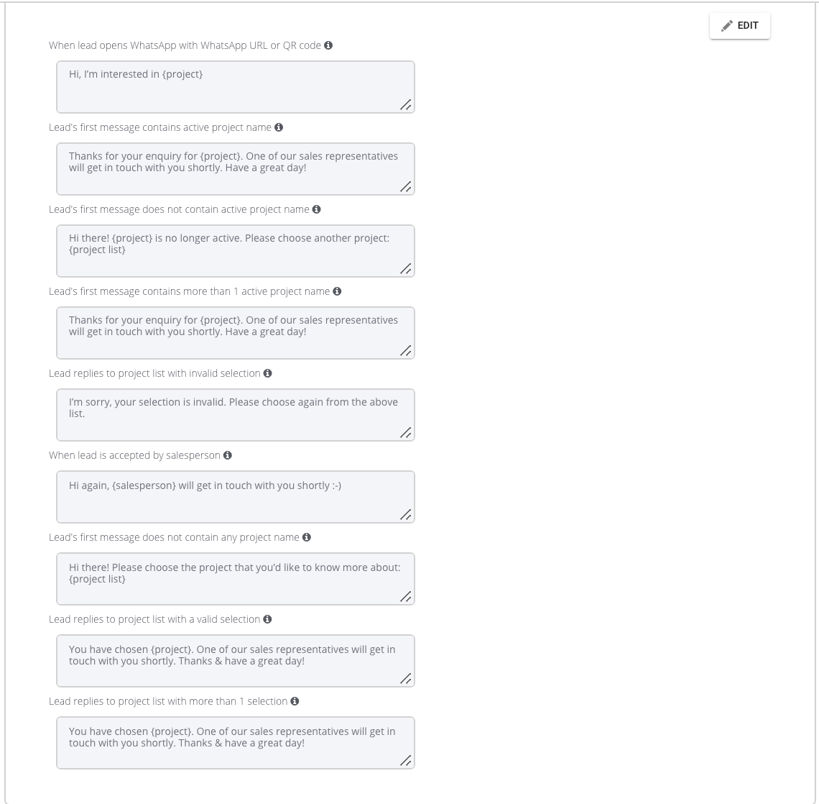
Task: Click info icon next to 'more than 1 selection' label
Action: (295, 701)
